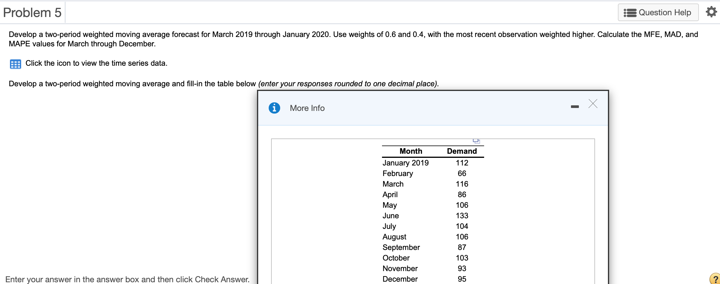The width and height of the screenshot is (720, 284).
Task: Click the blue info icon in More Info
Action: [274, 108]
